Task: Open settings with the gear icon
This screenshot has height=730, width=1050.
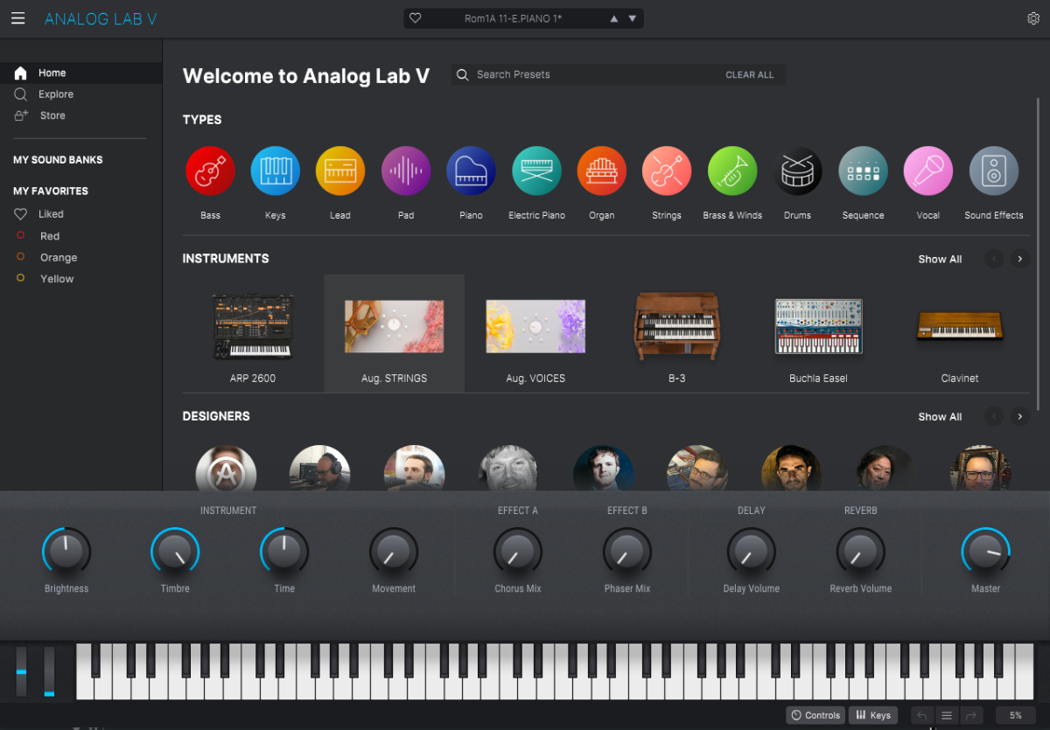Action: click(x=1033, y=18)
